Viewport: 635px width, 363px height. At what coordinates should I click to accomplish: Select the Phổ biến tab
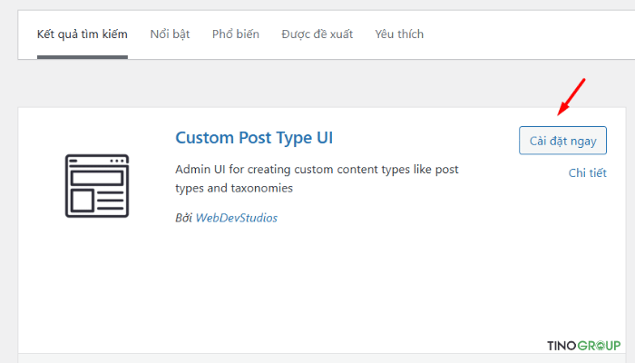coord(236,34)
